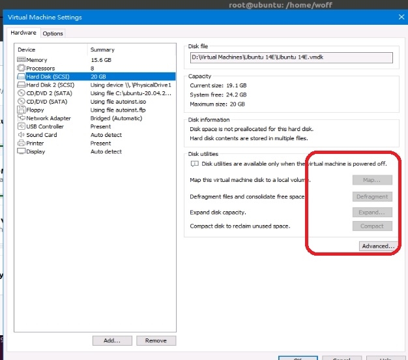Click the Remove device button
Screen dimensions: 408x360
coord(156,340)
